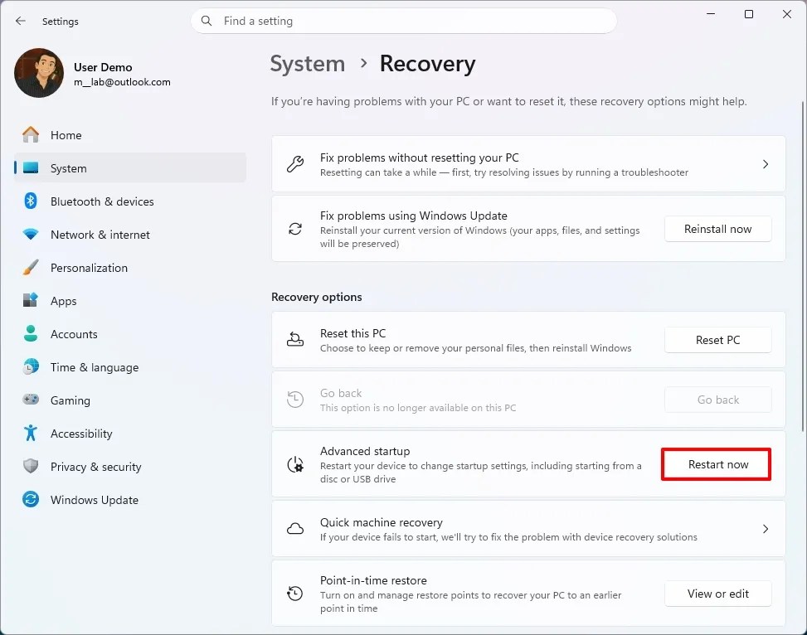The width and height of the screenshot is (807, 635).
Task: Click the Gaming controller icon
Action: tap(31, 400)
